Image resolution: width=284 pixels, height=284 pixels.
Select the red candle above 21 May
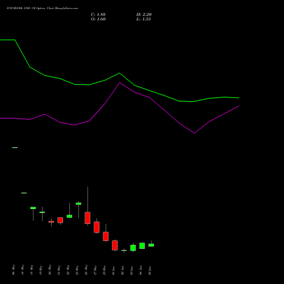(60, 220)
